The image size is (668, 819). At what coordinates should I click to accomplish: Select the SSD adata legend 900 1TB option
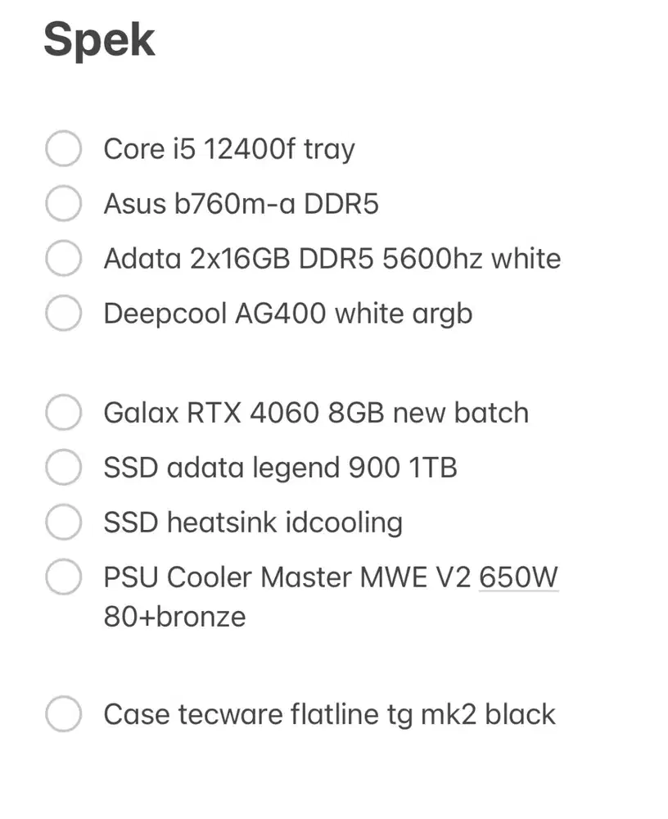tap(63, 468)
